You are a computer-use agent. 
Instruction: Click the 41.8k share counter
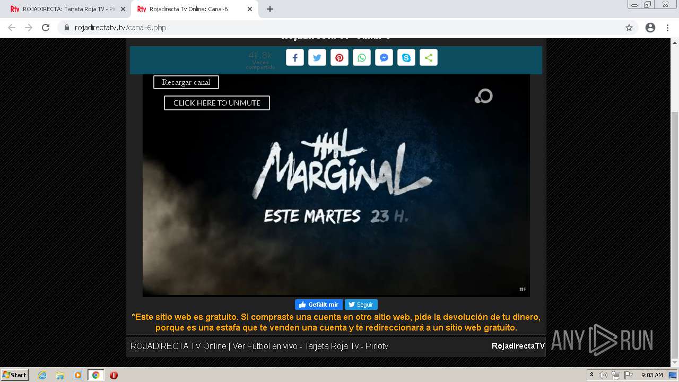(260, 59)
